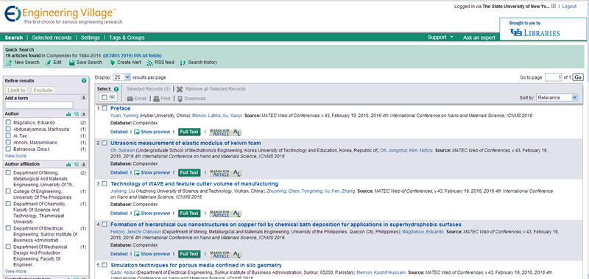Open the RSS feed link
The image size is (589, 279).
pyautogui.click(x=161, y=63)
